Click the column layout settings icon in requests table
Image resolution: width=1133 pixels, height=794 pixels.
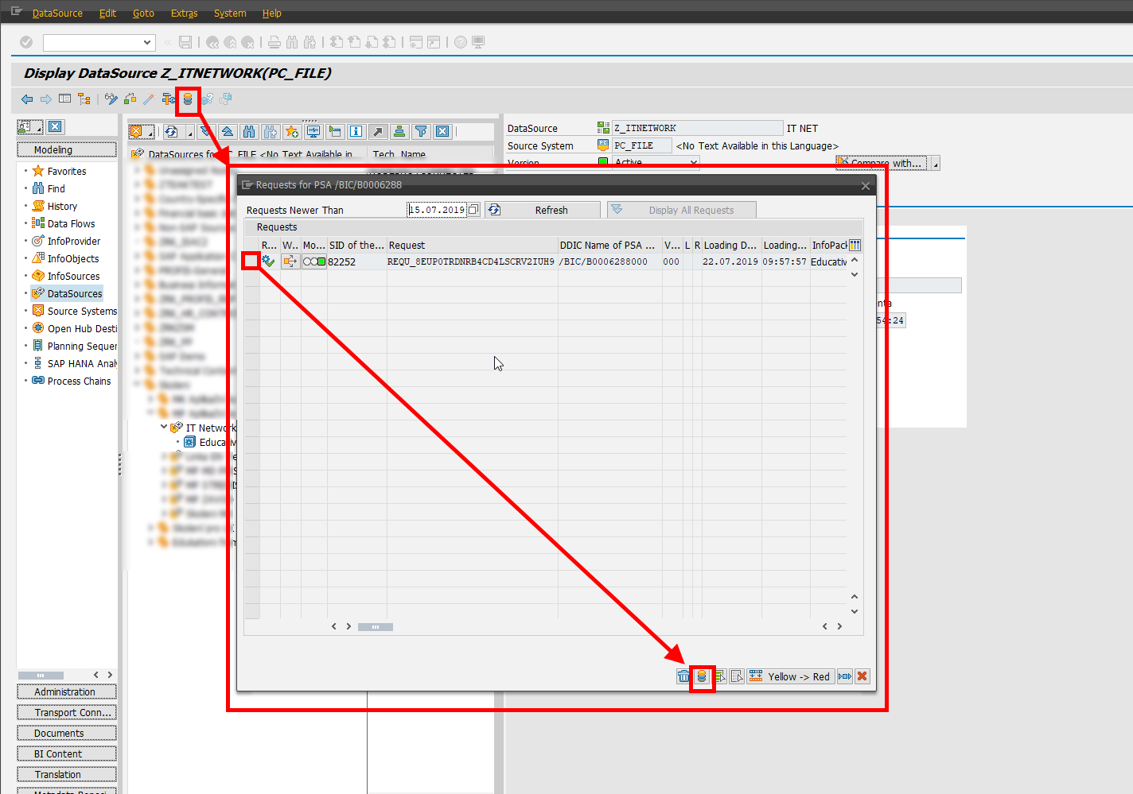[855, 246]
